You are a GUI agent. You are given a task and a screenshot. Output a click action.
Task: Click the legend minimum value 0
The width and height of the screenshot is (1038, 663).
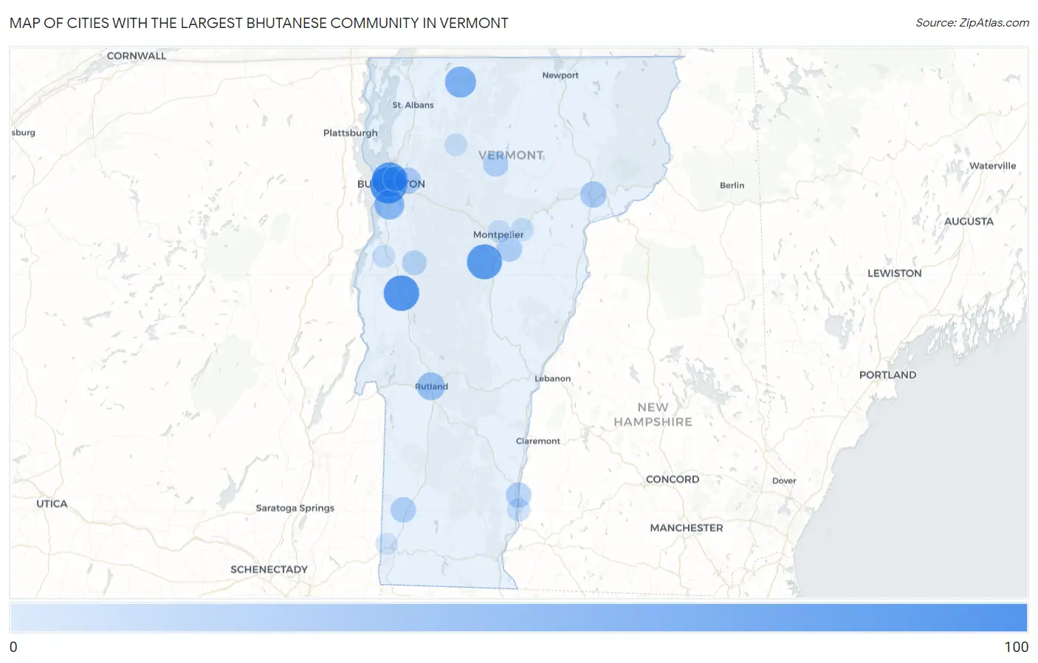[x=13, y=647]
